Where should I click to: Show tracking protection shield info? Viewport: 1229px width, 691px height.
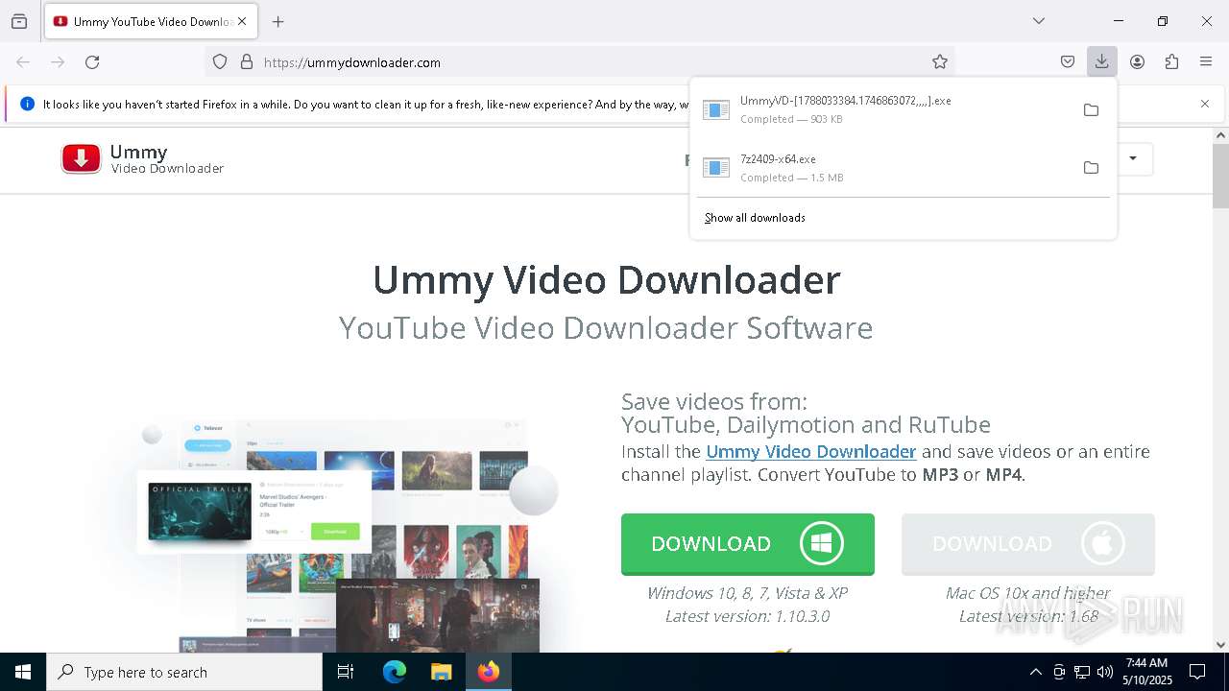(220, 61)
